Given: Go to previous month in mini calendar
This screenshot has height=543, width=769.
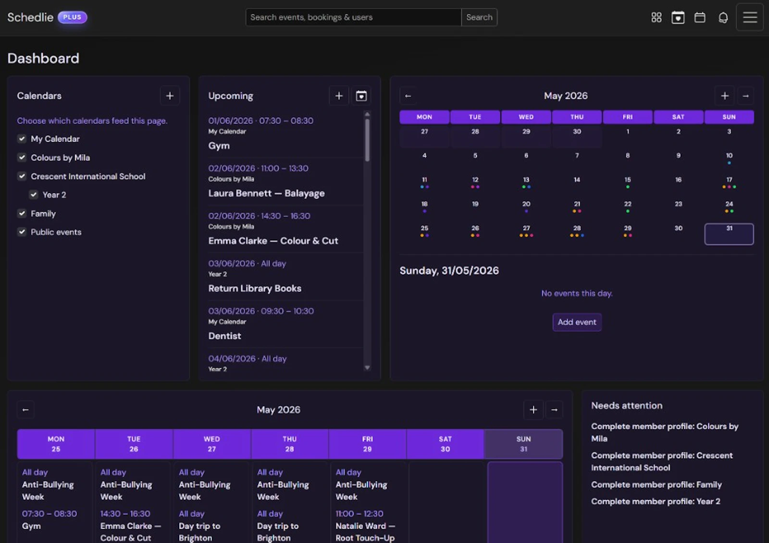Looking at the screenshot, I should (x=408, y=96).
